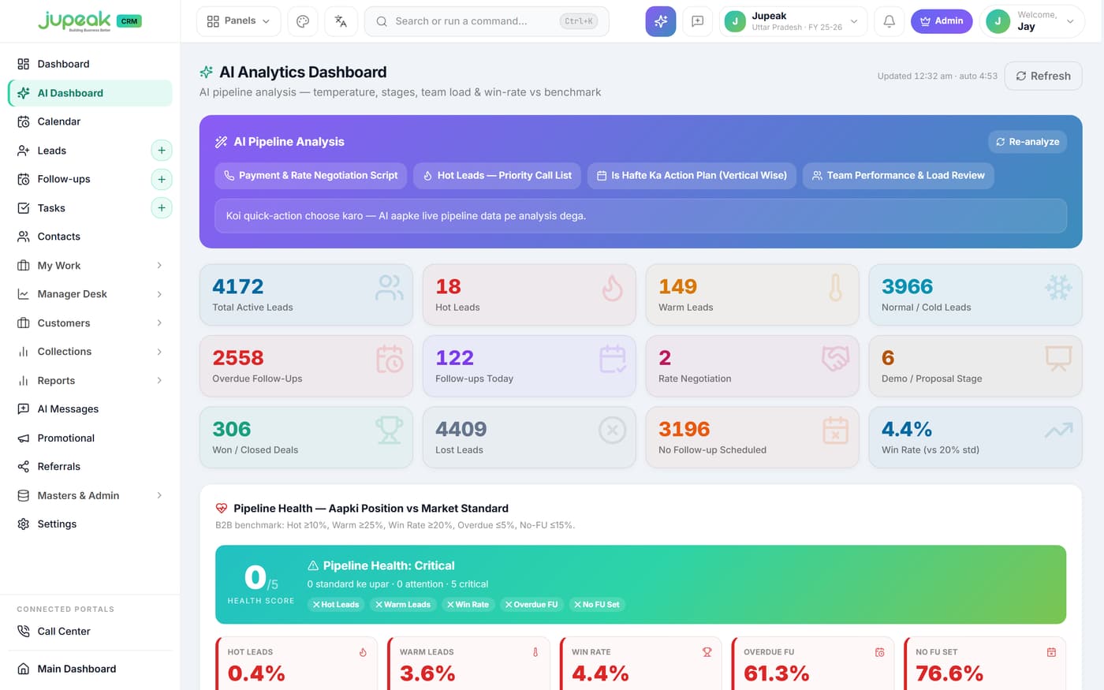This screenshot has height=690, width=1104.
Task: Click the handshake icon on Rate Negotiation card
Action: 835,359
